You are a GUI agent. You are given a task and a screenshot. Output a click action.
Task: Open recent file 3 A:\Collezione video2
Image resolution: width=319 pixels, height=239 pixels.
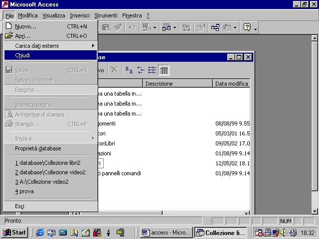(50, 182)
